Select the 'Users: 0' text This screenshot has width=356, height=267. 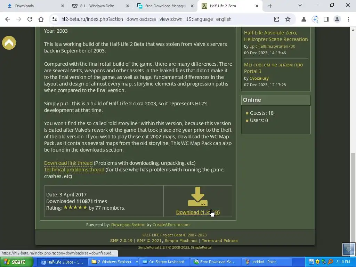click(x=259, y=120)
